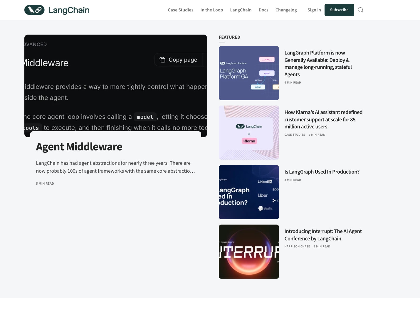
Task: Open LangGraph Platform GA thumbnail
Action: (x=249, y=73)
